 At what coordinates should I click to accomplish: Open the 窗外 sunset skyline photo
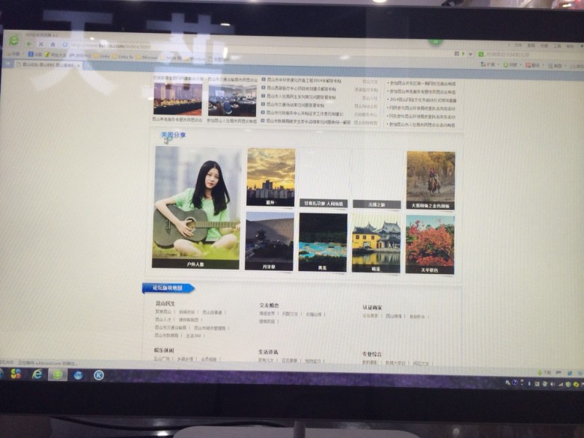271,177
